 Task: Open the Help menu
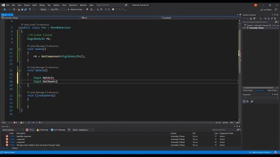click(x=91, y=5)
